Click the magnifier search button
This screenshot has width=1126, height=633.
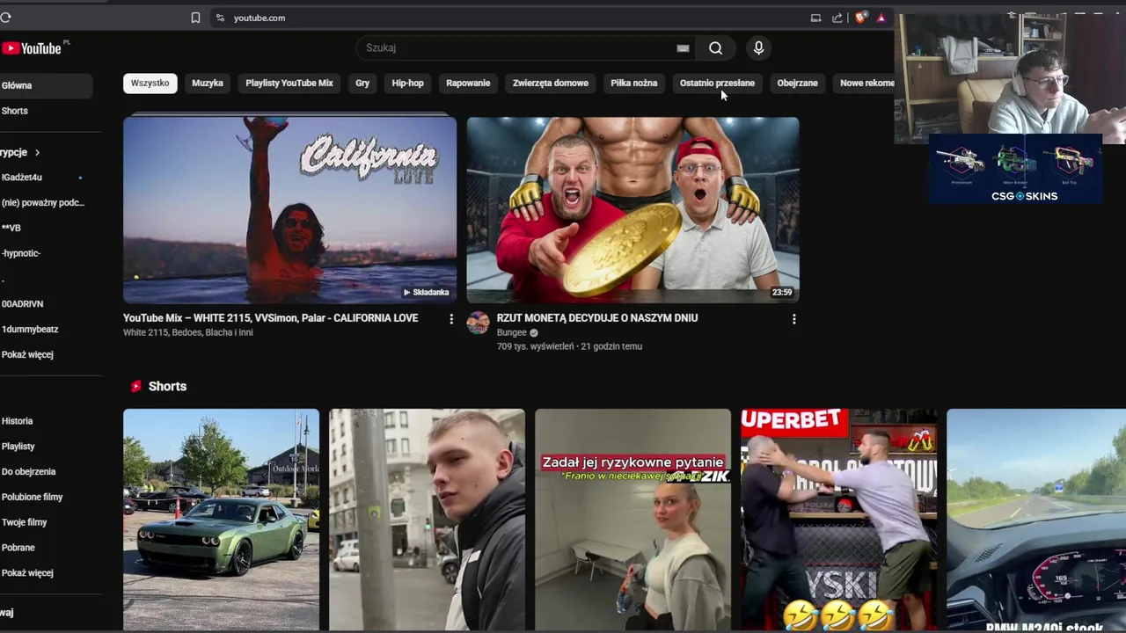tap(716, 48)
